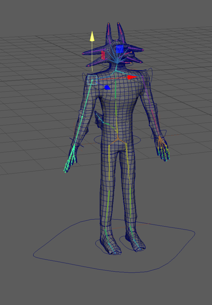Select the red square control on the side of the head
Image resolution: width=212 pixels, height=305 pixels.
103,55
